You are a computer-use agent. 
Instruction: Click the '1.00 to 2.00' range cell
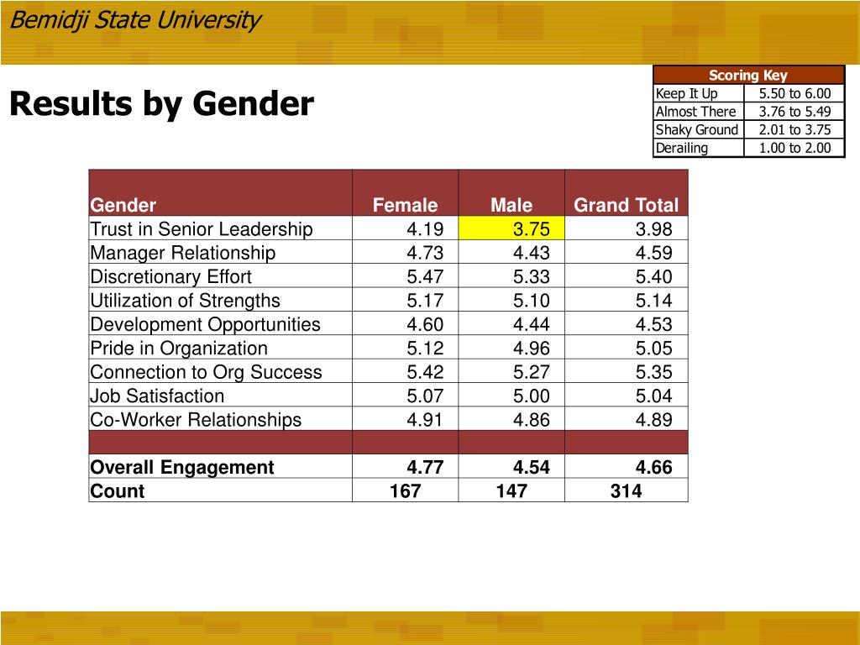point(794,148)
